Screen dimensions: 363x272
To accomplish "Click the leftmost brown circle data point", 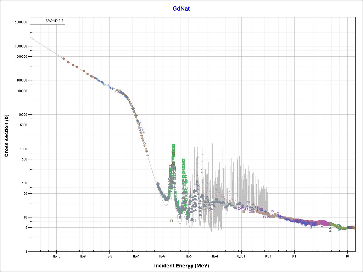I will click(64, 59).
